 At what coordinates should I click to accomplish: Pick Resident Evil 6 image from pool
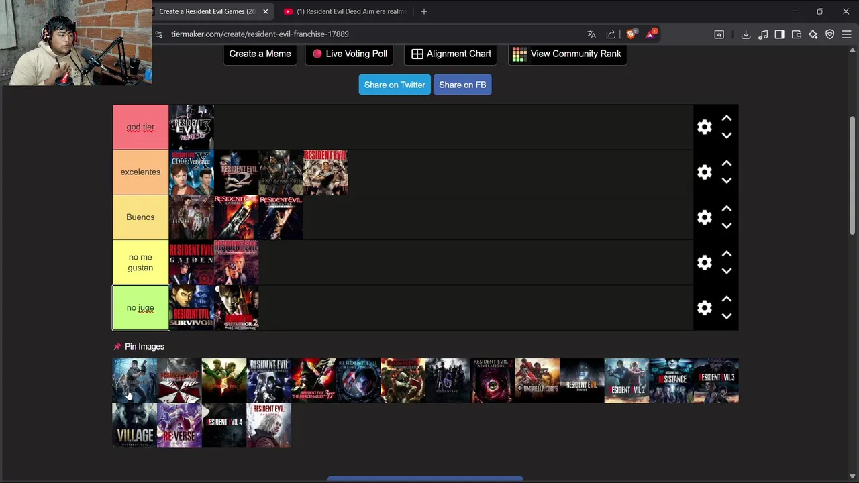coord(448,380)
